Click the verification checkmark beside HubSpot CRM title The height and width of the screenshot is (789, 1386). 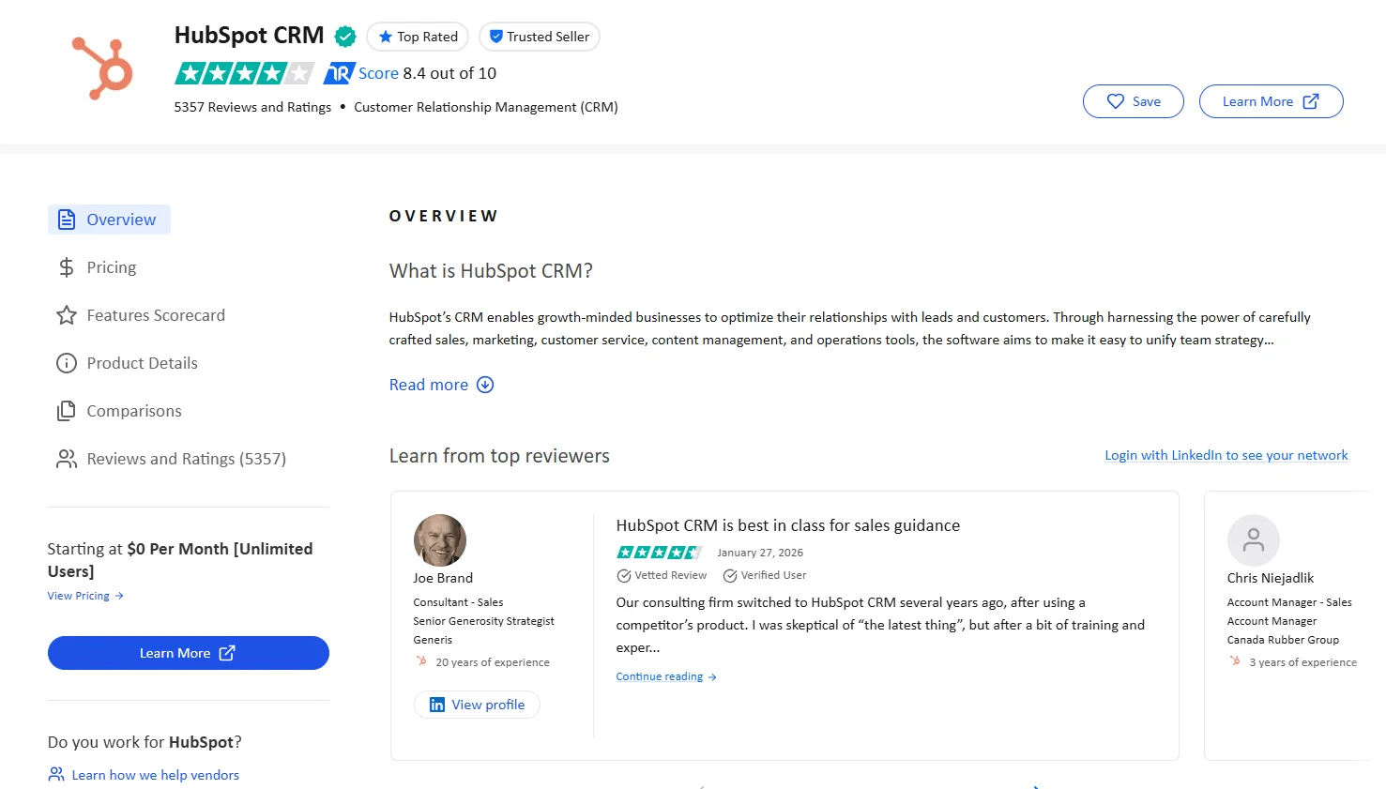point(344,36)
